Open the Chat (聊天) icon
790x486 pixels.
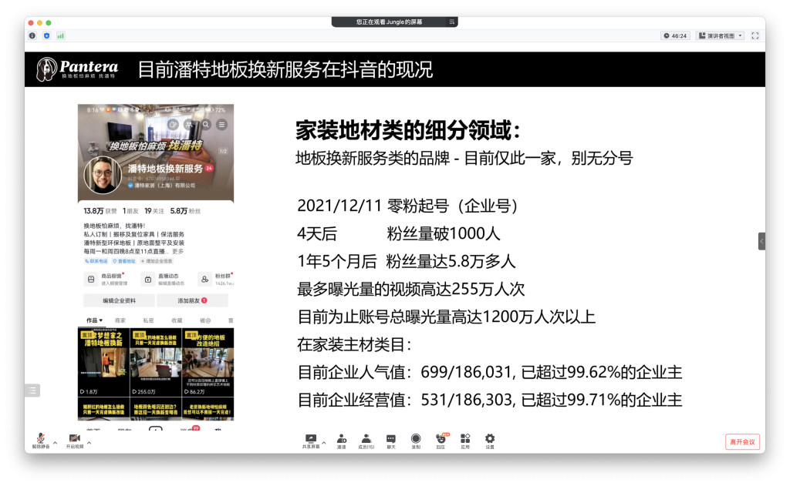pos(391,441)
